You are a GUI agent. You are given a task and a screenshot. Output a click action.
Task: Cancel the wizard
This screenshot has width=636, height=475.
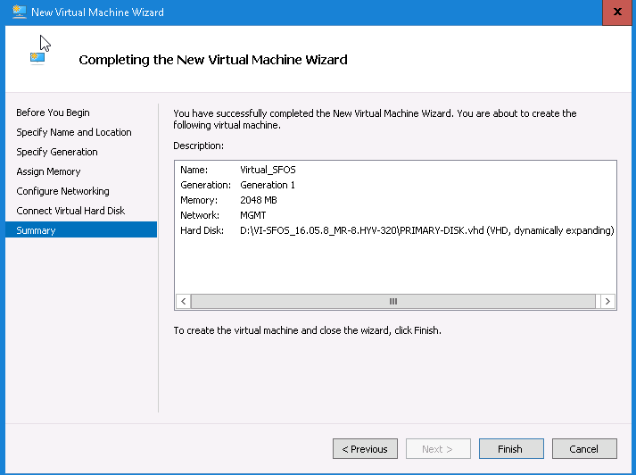[584, 449]
